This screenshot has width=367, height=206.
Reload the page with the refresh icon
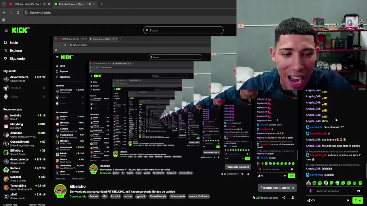(x=18, y=13)
